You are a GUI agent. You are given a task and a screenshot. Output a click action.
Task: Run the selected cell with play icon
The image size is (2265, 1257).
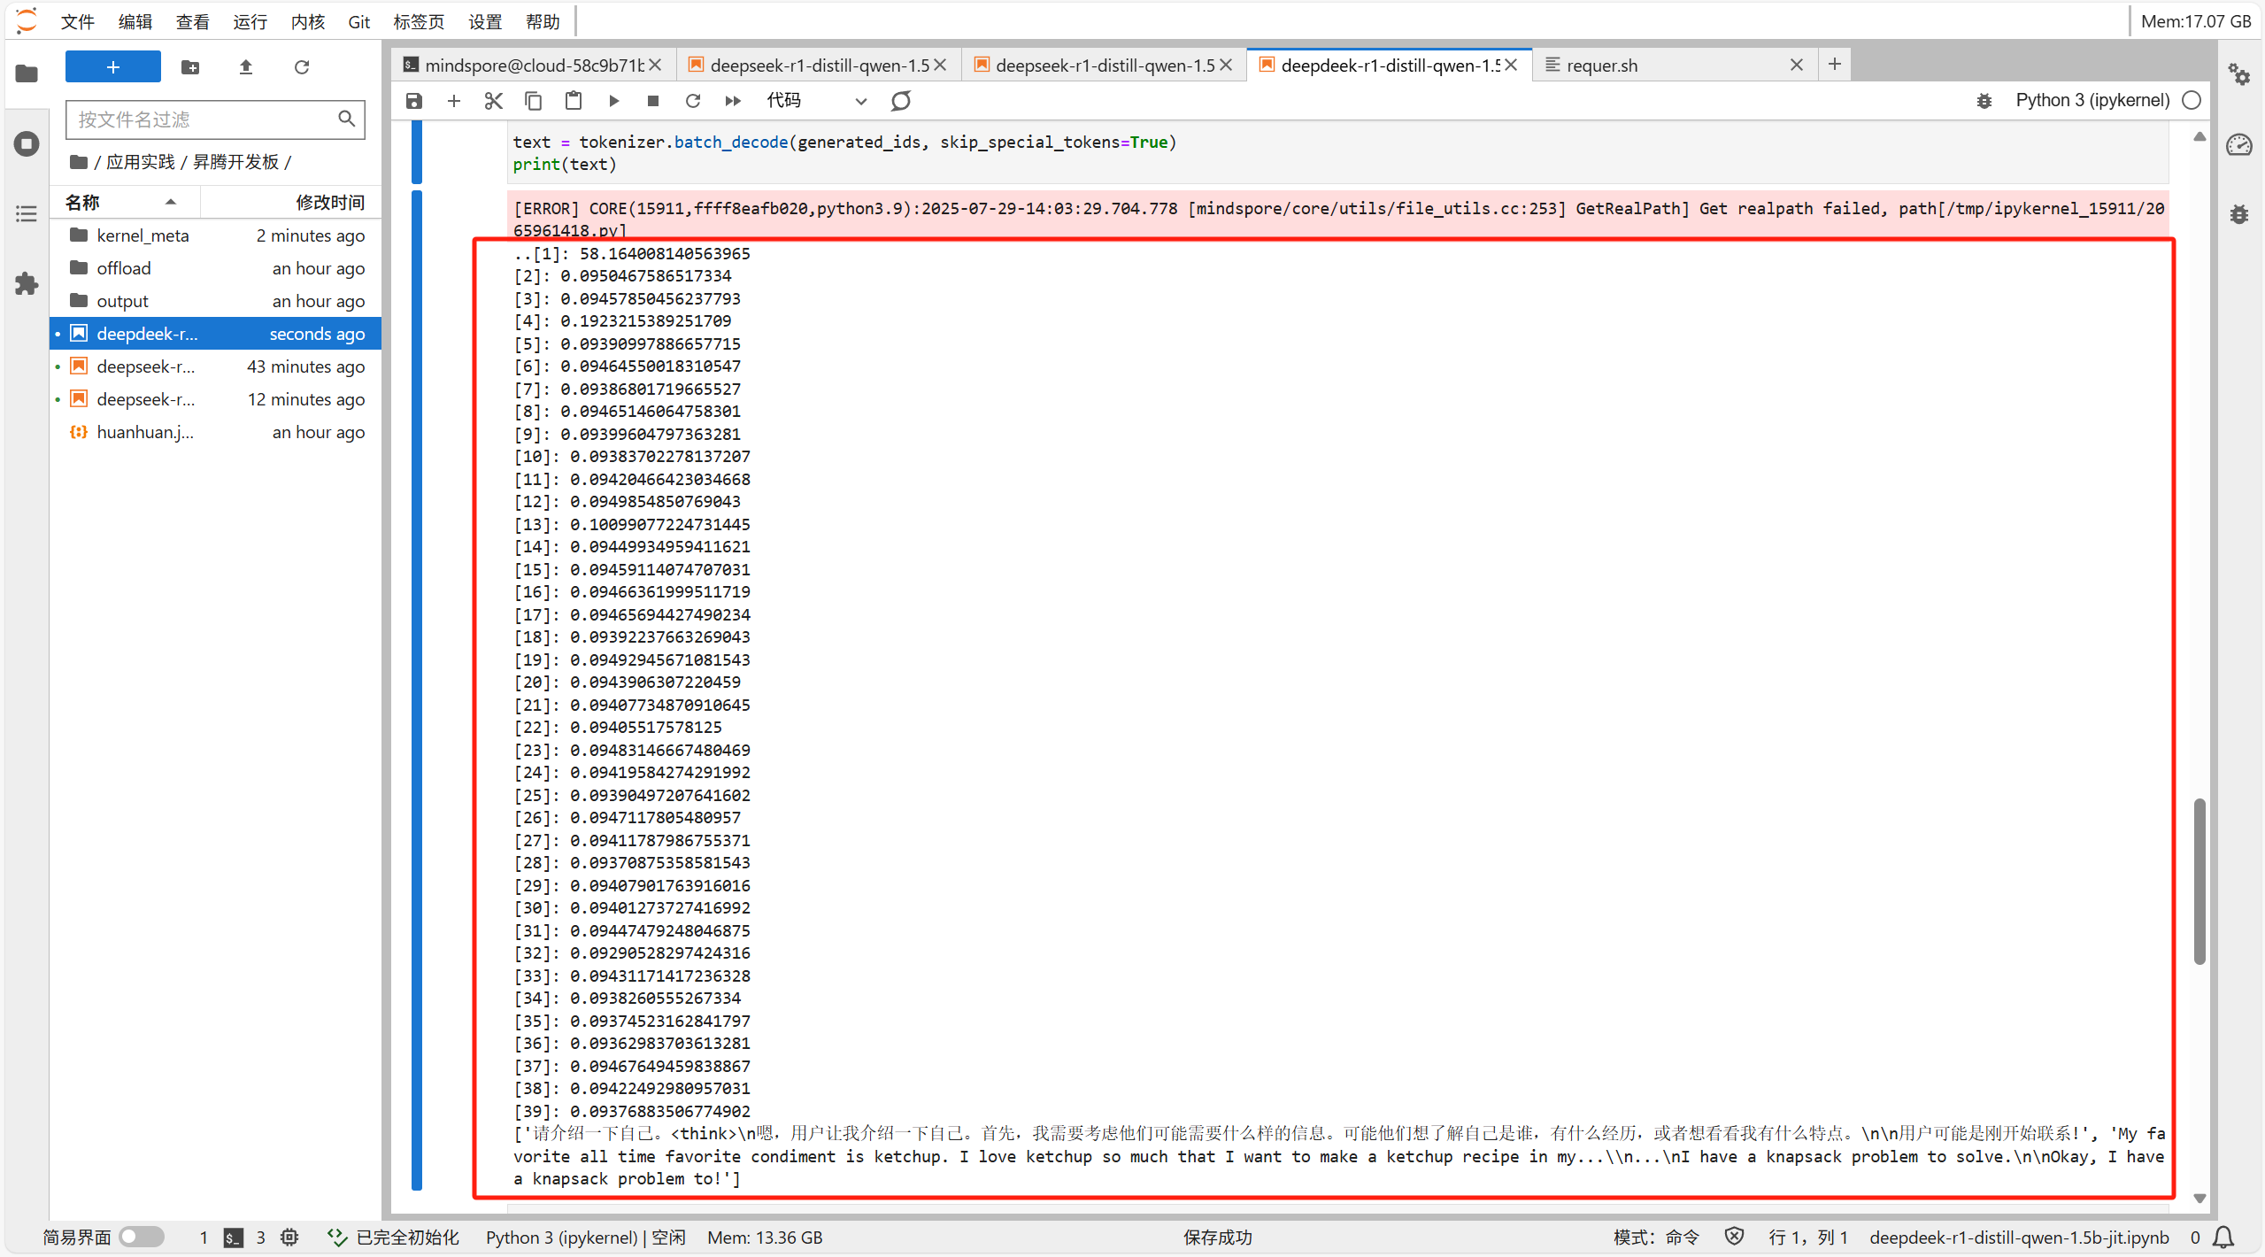pos(613,101)
